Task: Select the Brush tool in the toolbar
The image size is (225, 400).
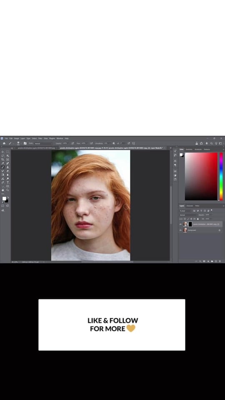Action: pyautogui.click(x=3, y=167)
